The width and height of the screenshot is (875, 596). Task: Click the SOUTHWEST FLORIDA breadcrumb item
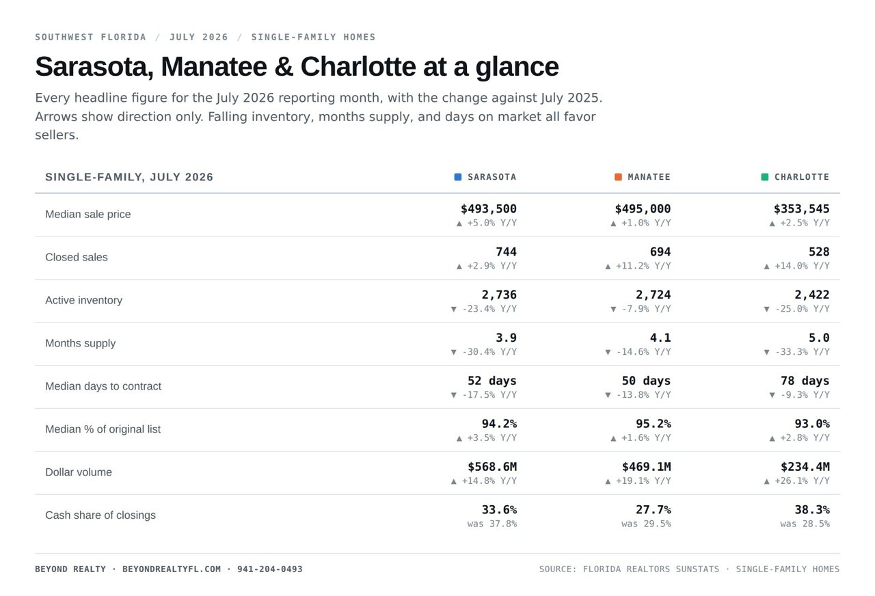click(91, 37)
